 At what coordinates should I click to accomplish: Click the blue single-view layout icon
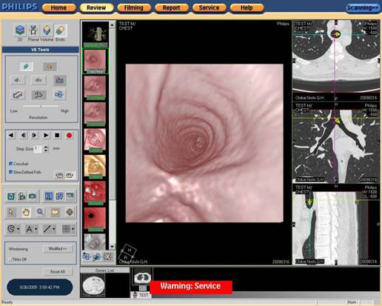click(49, 196)
